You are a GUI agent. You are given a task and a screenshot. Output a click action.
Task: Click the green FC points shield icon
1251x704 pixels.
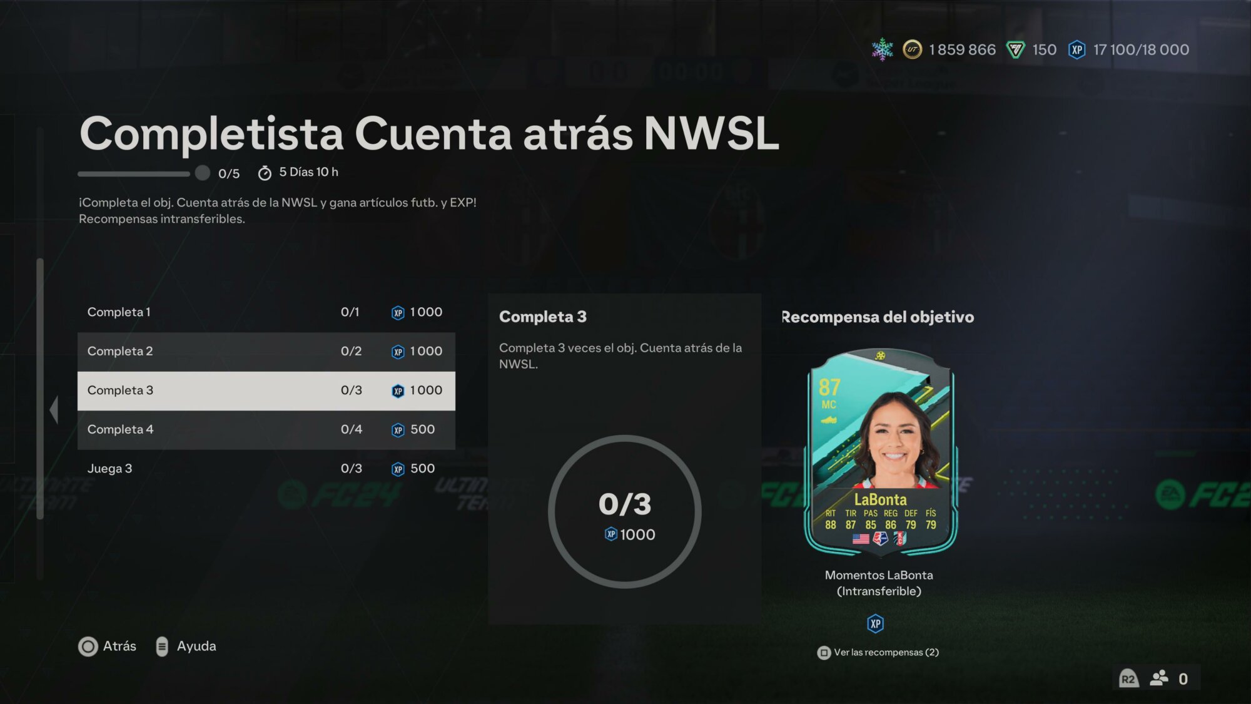[x=1016, y=49]
